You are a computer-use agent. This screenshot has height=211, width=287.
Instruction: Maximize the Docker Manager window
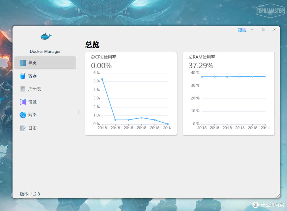click(x=263, y=30)
